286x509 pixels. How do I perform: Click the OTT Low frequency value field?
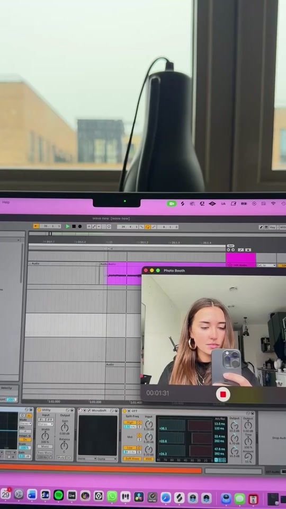[x=130, y=452]
